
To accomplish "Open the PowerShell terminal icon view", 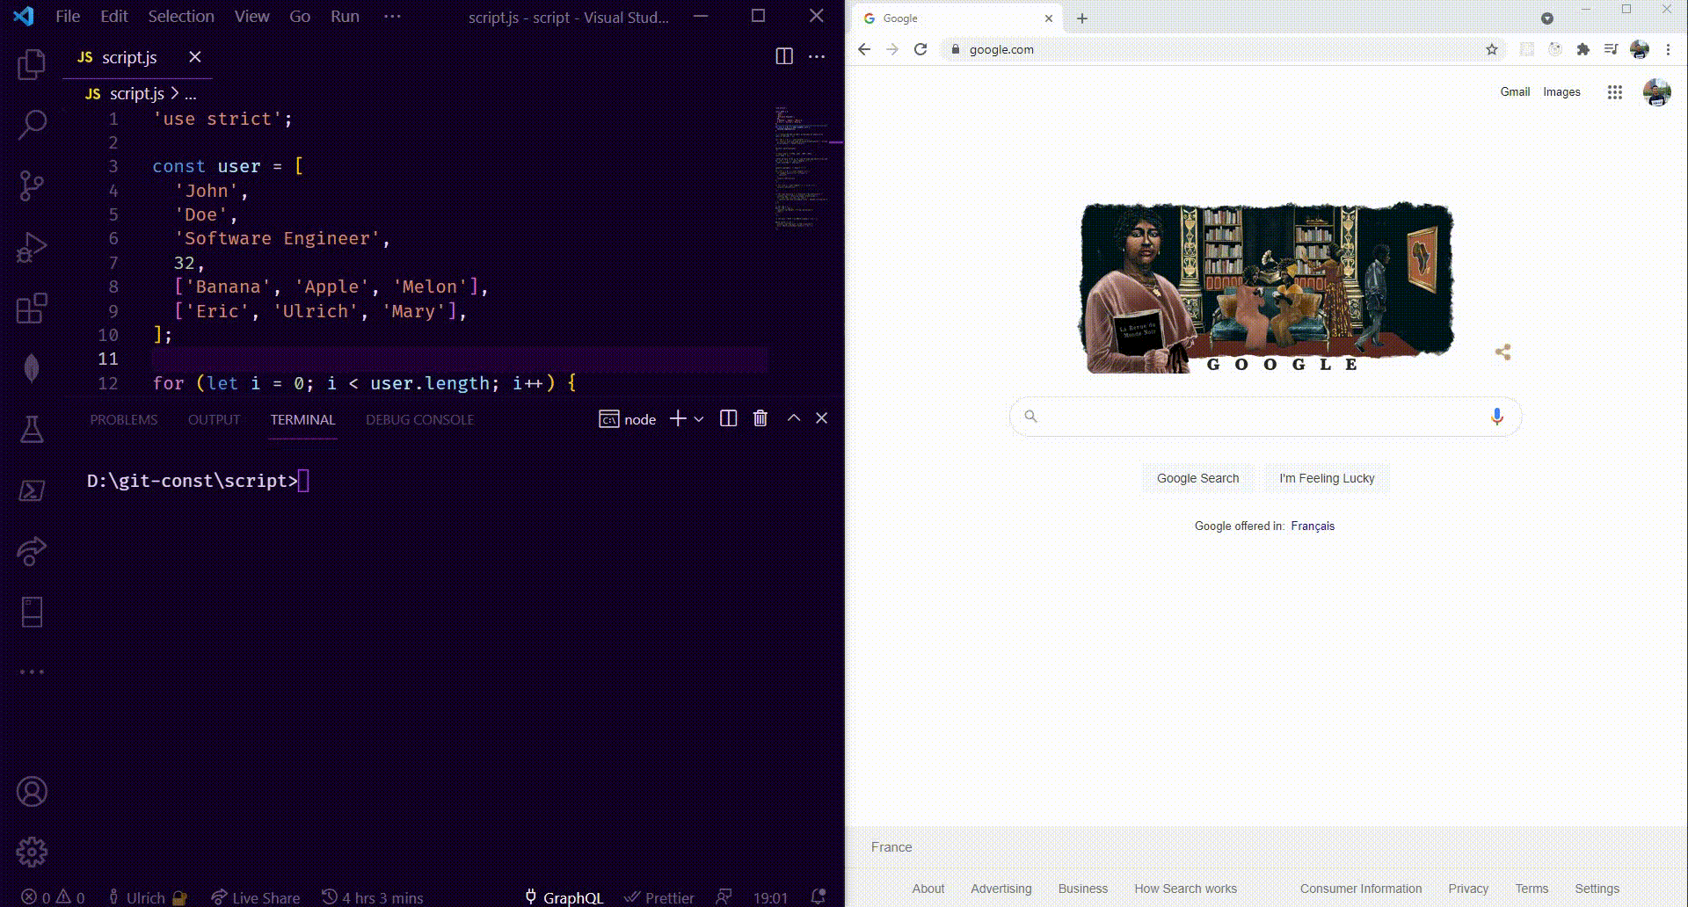I will pyautogui.click(x=32, y=490).
